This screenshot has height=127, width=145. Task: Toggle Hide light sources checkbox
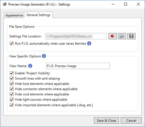[12, 100]
